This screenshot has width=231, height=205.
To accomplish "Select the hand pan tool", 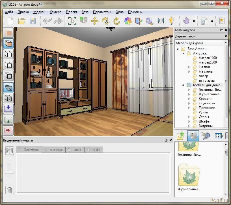I will click(x=186, y=21).
